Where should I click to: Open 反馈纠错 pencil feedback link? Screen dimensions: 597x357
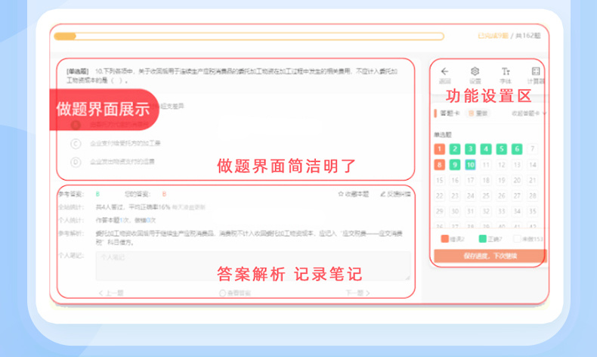395,194
